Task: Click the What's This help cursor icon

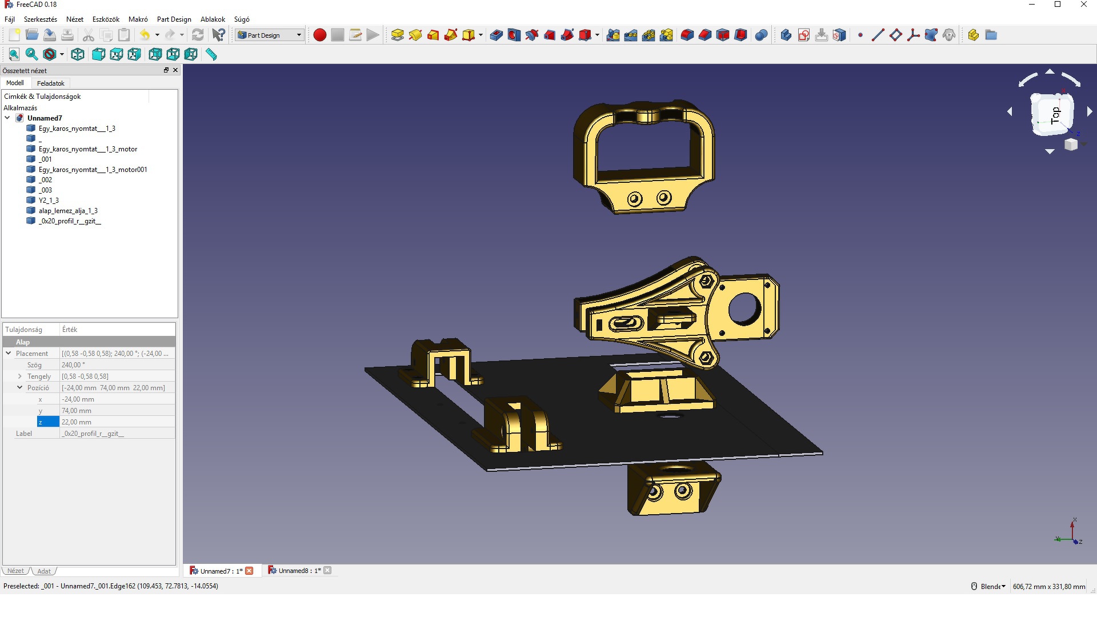Action: tap(218, 35)
